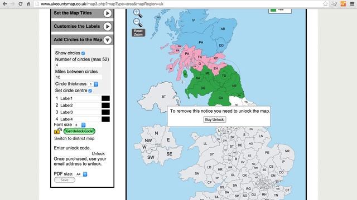Click the Label2 text field
The height and width of the screenshot is (200, 357).
(80, 105)
